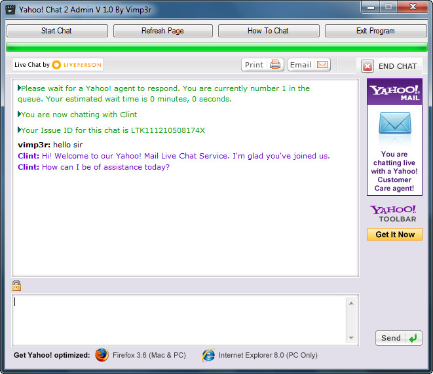Email the chat transcript

(309, 65)
